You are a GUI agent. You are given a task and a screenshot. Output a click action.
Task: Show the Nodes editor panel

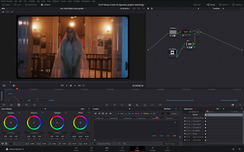pos(210,5)
